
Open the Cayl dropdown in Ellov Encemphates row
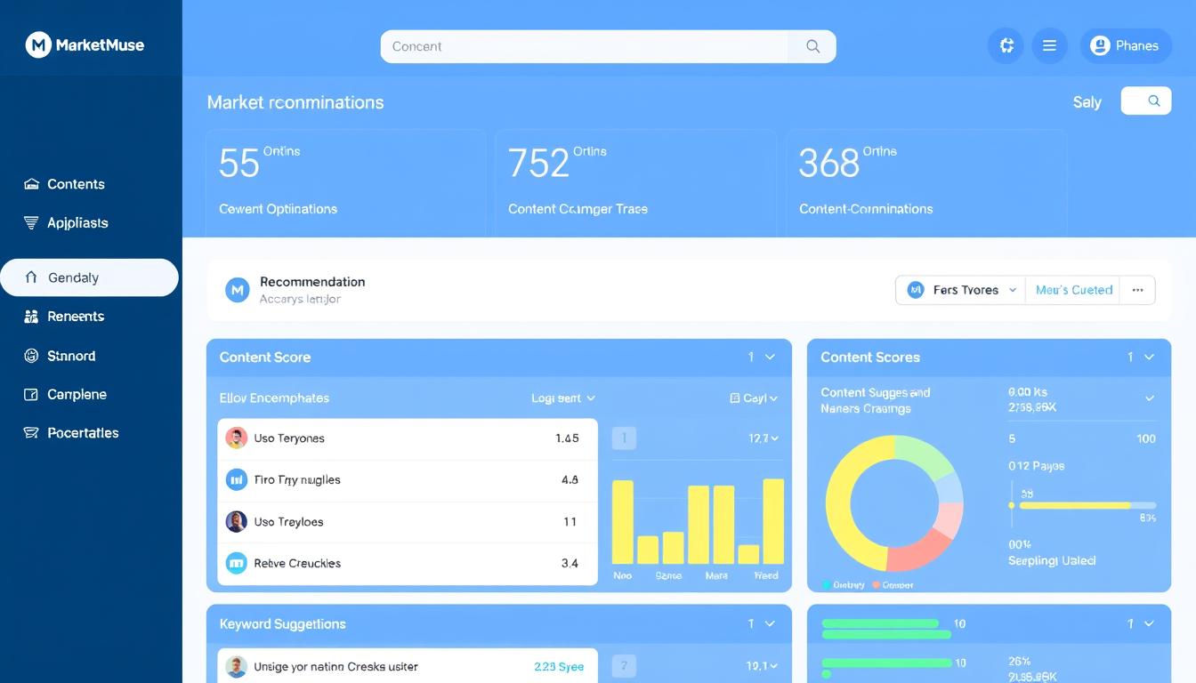[754, 398]
